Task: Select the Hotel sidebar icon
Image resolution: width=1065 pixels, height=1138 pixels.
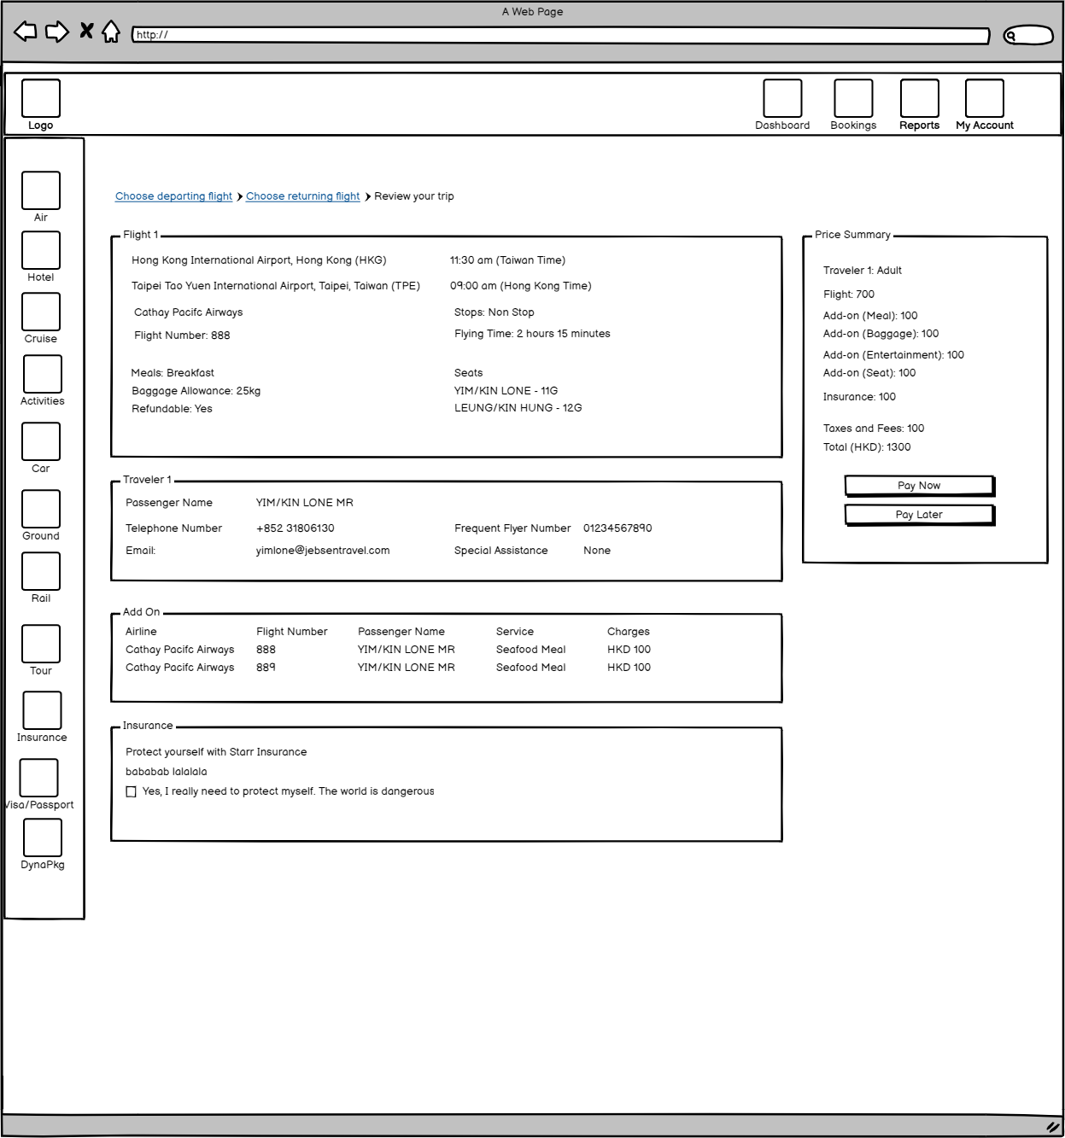Action: point(41,251)
